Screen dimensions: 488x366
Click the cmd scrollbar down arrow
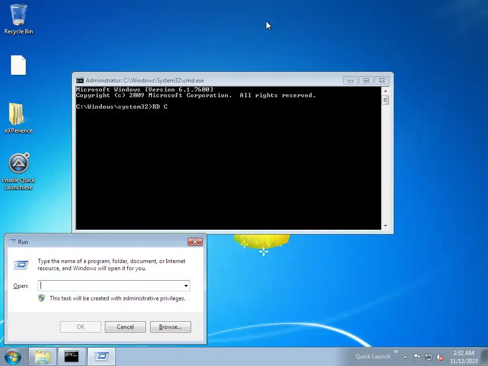(385, 226)
